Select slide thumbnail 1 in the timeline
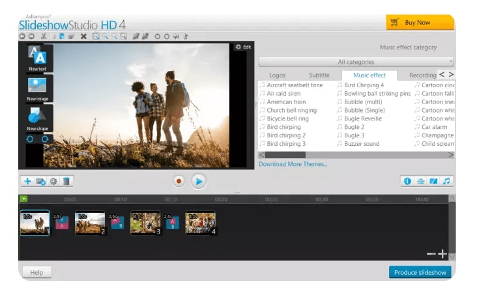The image size is (477, 291). coord(35,223)
